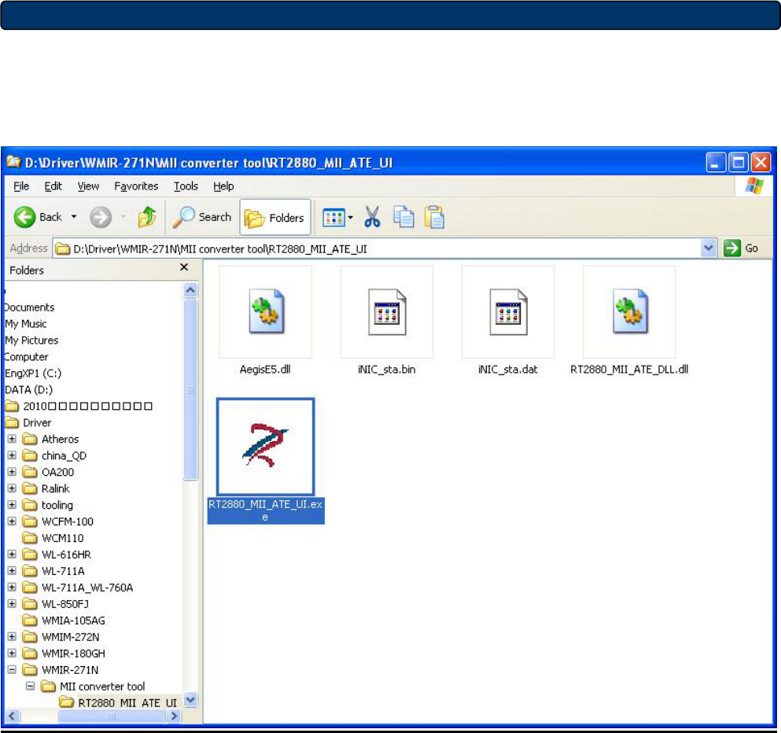Select EngXP1 (C:) drive in tree
The height and width of the screenshot is (733, 781).
pyautogui.click(x=33, y=373)
